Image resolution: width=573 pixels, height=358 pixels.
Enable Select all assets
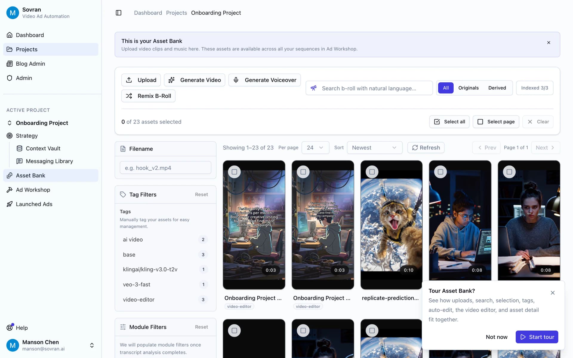449,121
